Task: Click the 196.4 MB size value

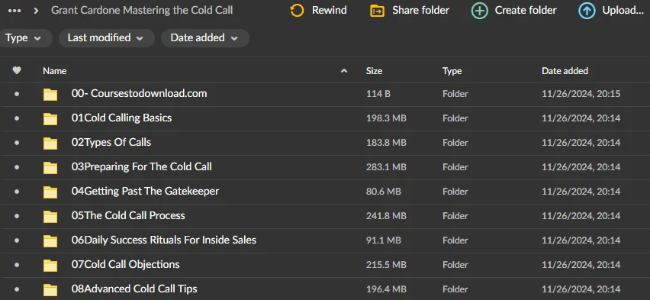Action: [x=386, y=289]
